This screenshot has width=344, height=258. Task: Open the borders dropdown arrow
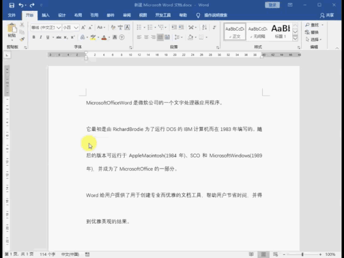[x=206, y=37]
